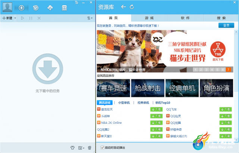Viewport: 239px width, 153px height.
Task: Switch to the 游戏 tab
Action: [x=149, y=18]
